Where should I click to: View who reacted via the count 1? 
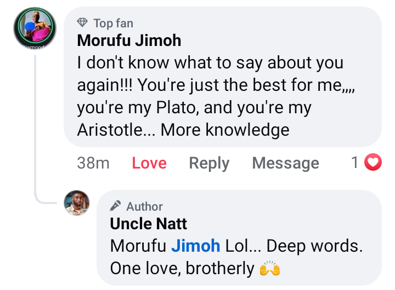point(355,163)
